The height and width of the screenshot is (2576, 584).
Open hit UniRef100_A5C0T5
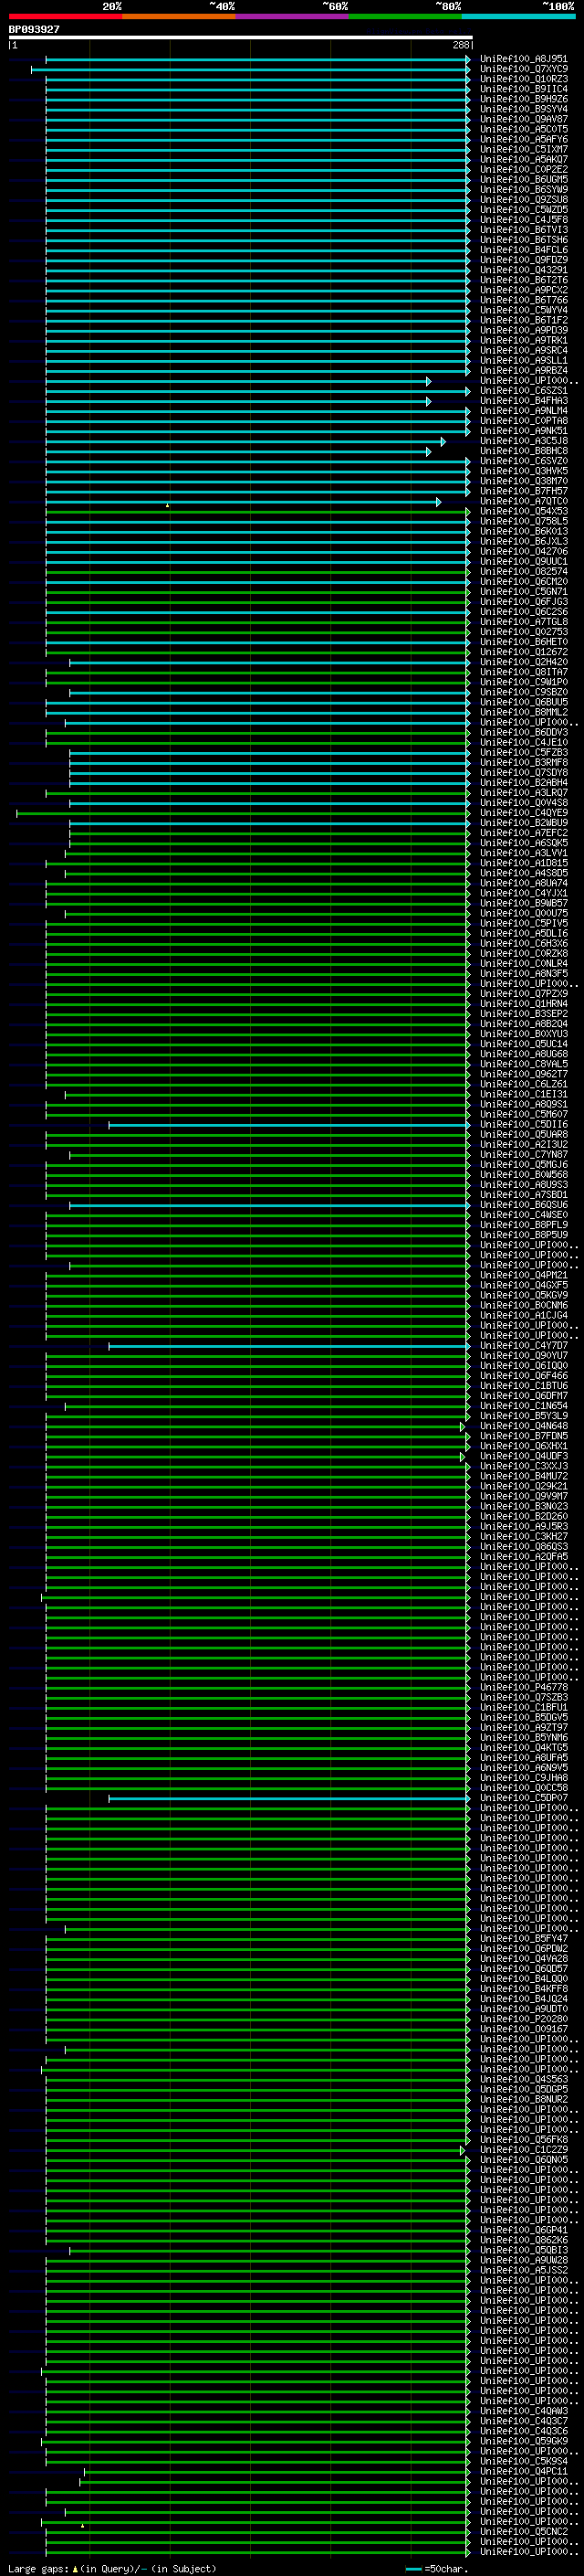(524, 129)
